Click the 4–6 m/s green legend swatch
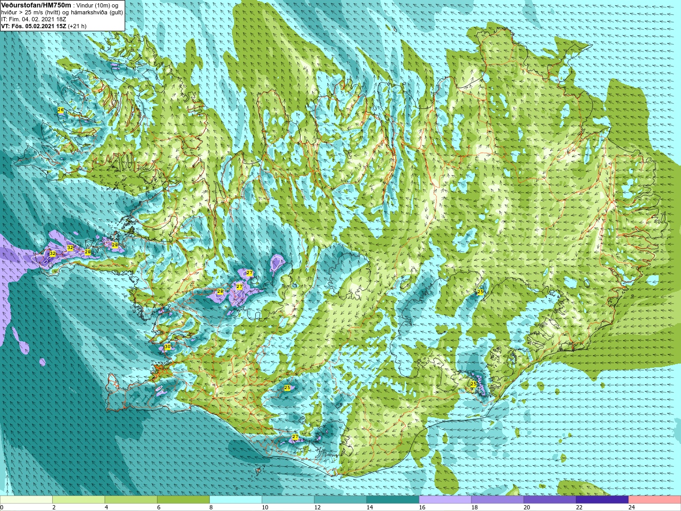 [131, 500]
